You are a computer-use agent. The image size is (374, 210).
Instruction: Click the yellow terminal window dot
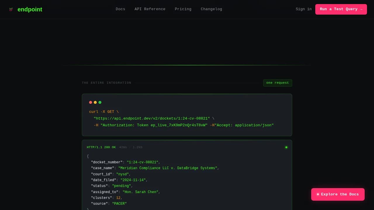(x=95, y=102)
